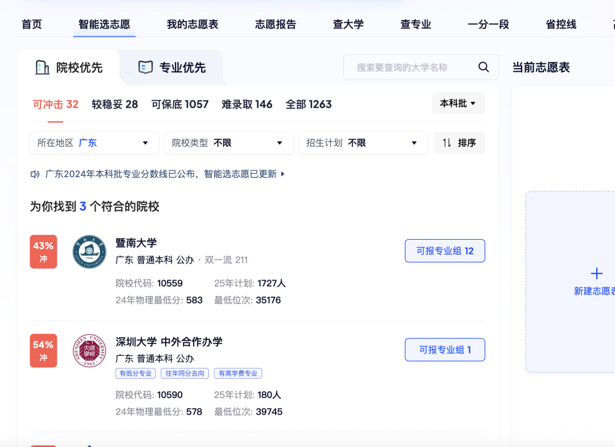Click the speaker announcement icon
615x447 pixels.
coord(35,174)
